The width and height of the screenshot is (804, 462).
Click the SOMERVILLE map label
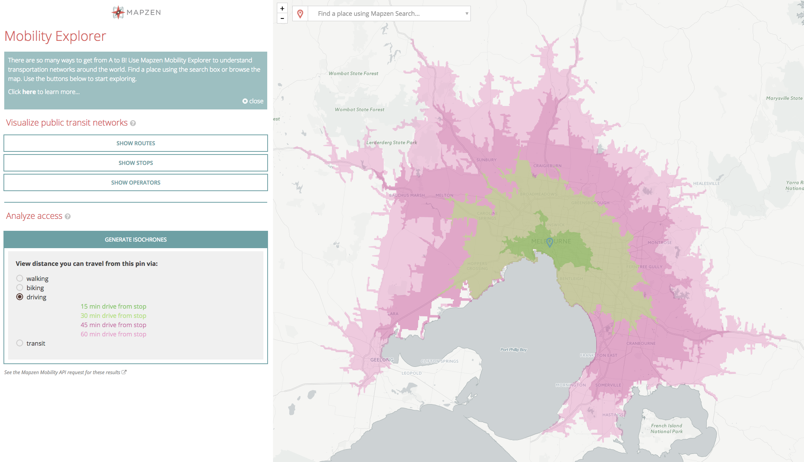click(608, 385)
